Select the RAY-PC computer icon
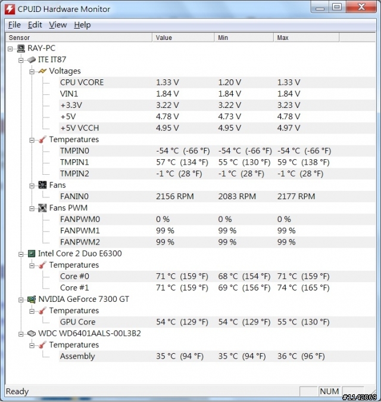381x402 pixels. (21, 48)
